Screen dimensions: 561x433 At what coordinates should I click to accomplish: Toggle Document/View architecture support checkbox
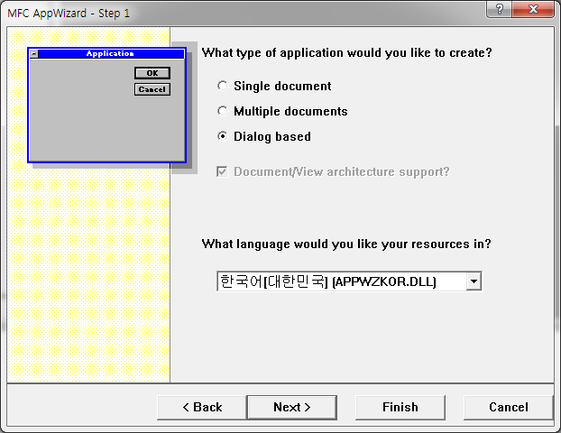click(x=222, y=171)
